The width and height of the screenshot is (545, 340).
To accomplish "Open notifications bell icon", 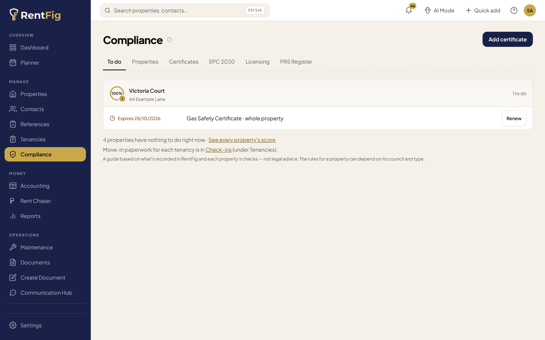I will 408,10.
